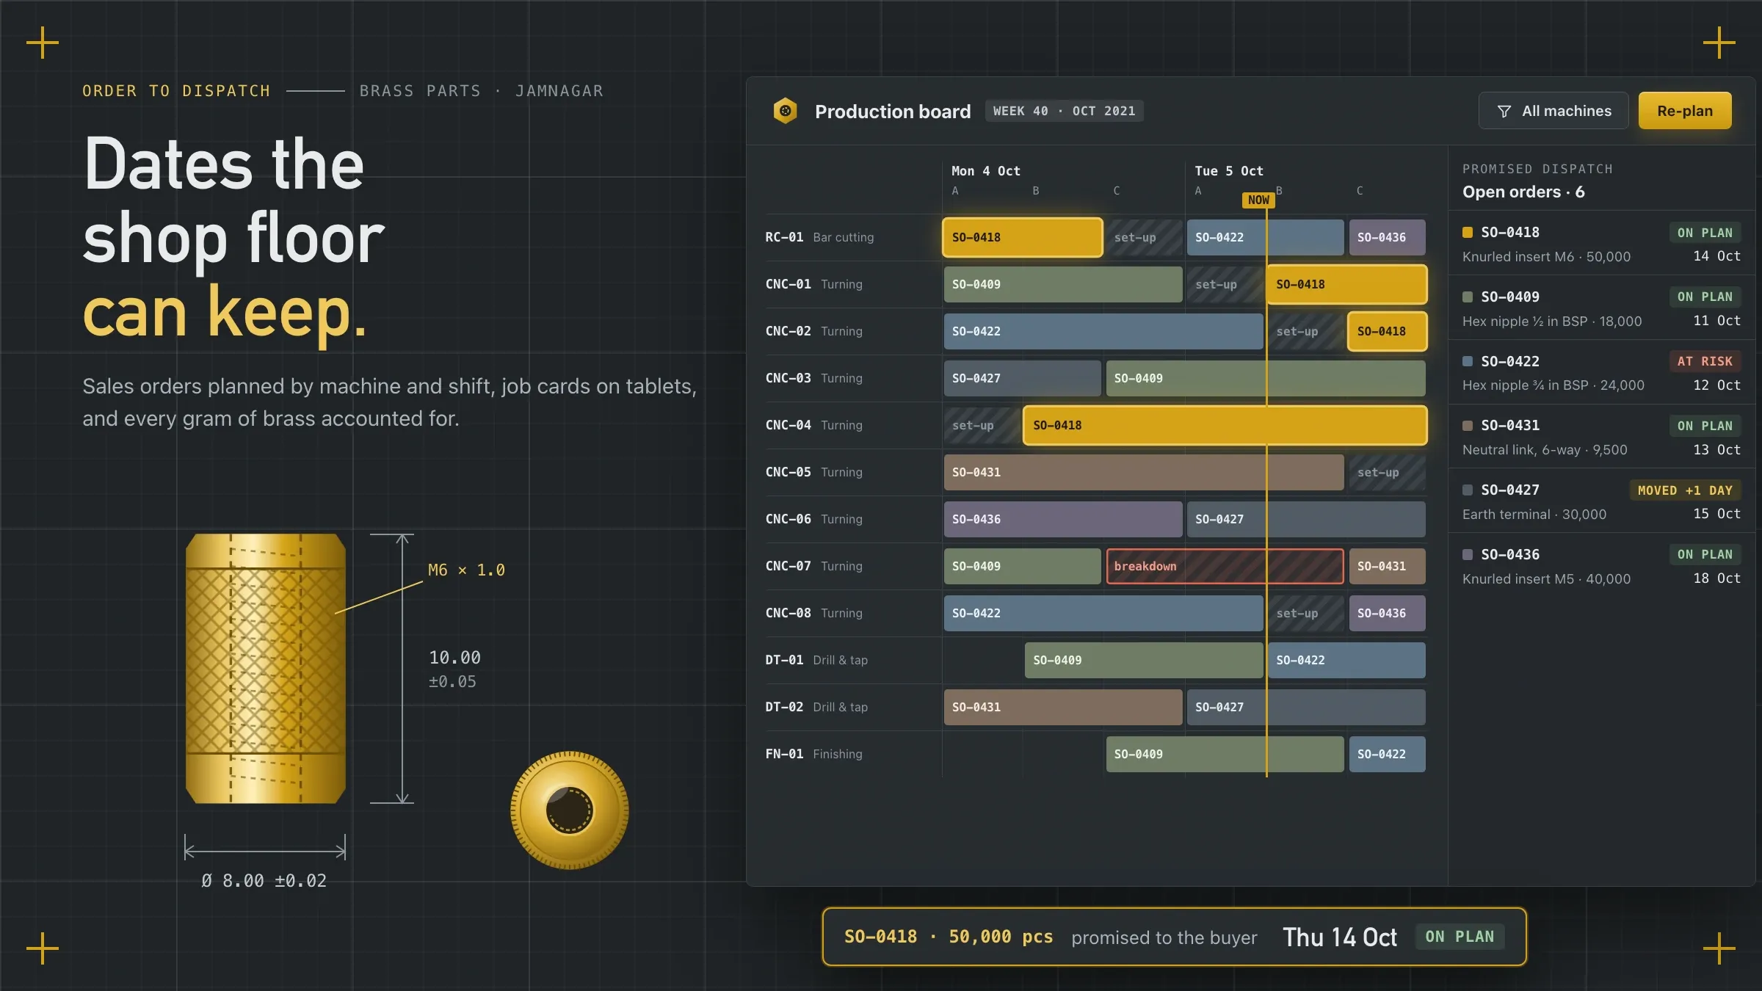Click the breakdown block on CNC-07
This screenshot has width=1762, height=991.
[x=1225, y=566]
